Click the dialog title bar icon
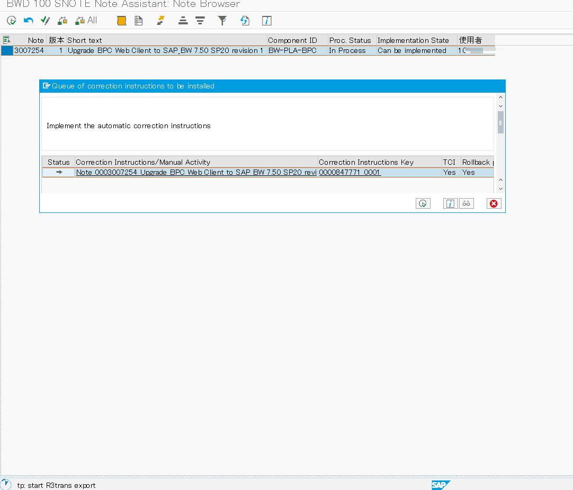 pos(47,86)
